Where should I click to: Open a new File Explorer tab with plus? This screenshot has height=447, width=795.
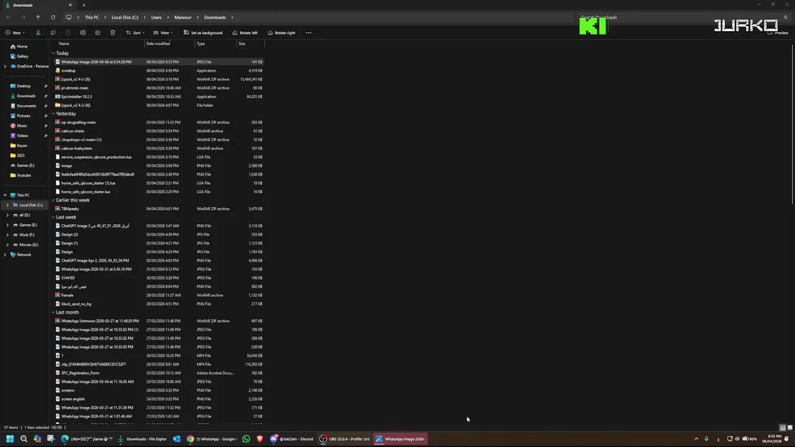tap(84, 5)
